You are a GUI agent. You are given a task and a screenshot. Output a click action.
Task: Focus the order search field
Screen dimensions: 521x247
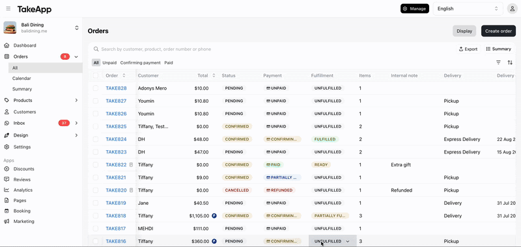272,49
